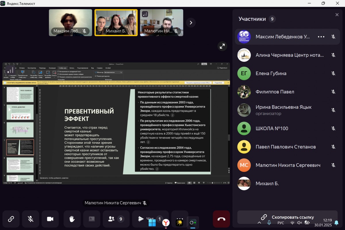Image resolution: width=345 pixels, height=230 pixels.
Task: Show next participants with the arrow button
Action: pos(191,23)
